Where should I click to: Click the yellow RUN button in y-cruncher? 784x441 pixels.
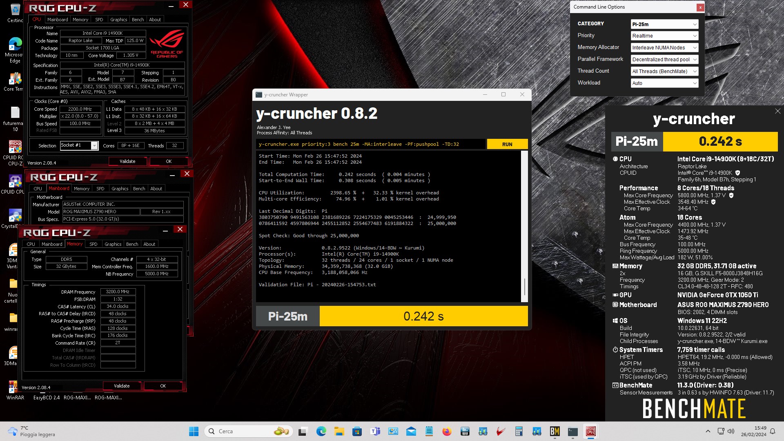[x=507, y=144]
